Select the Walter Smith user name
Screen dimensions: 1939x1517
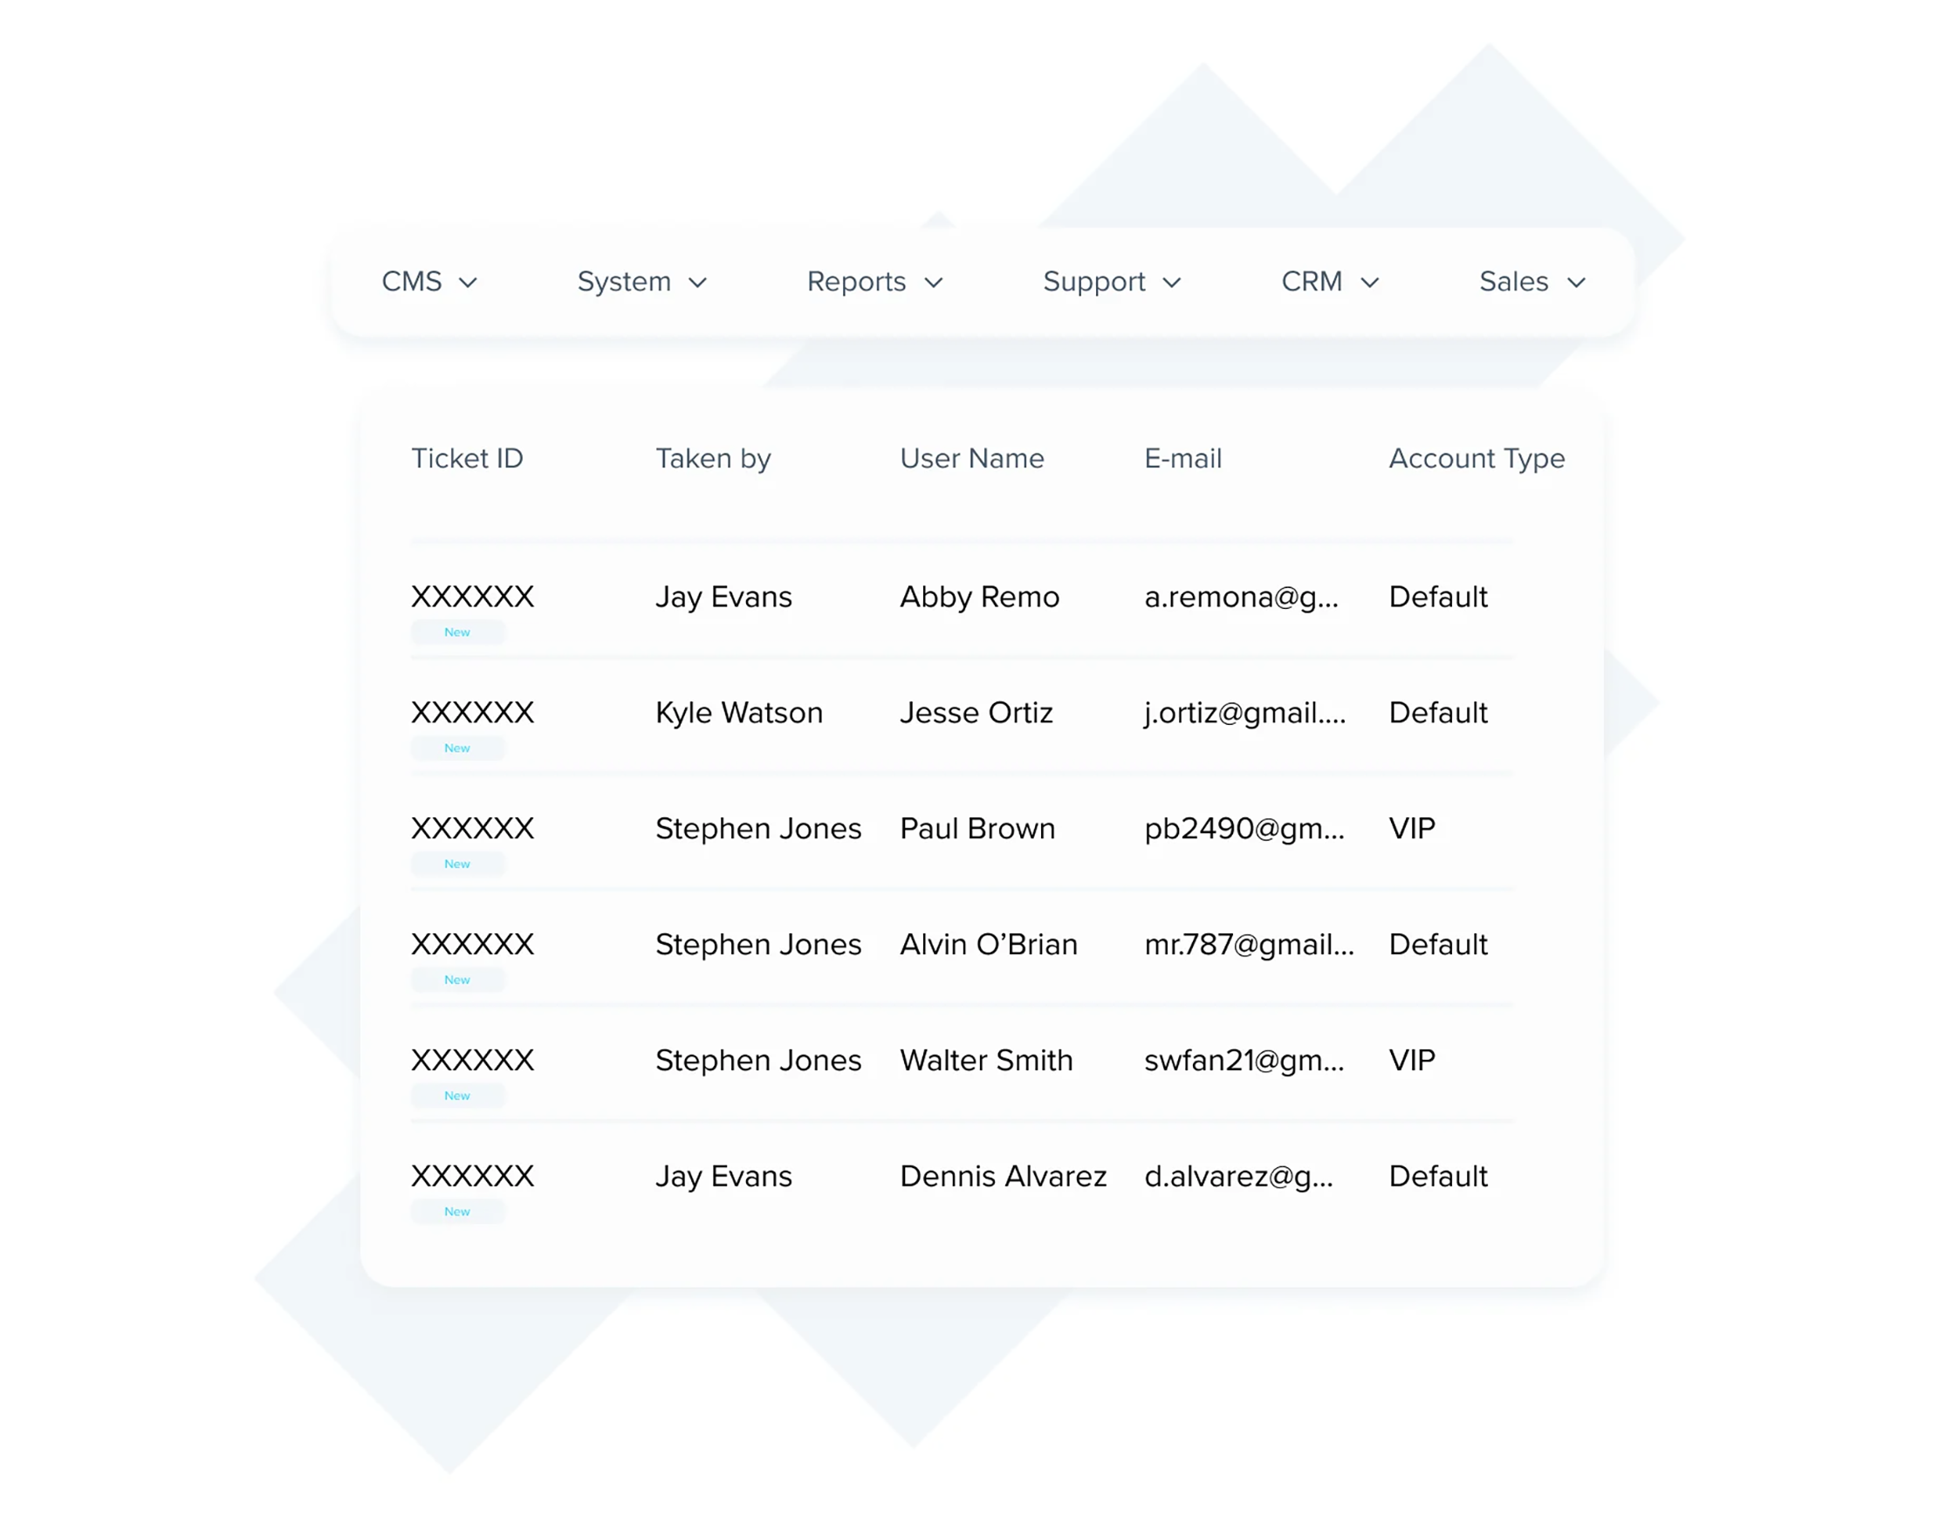(986, 1061)
